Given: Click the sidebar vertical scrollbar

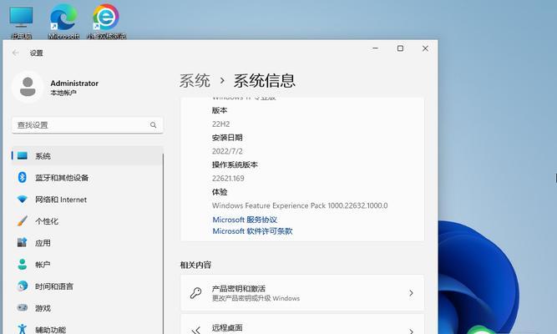Looking at the screenshot, I should tap(163, 243).
